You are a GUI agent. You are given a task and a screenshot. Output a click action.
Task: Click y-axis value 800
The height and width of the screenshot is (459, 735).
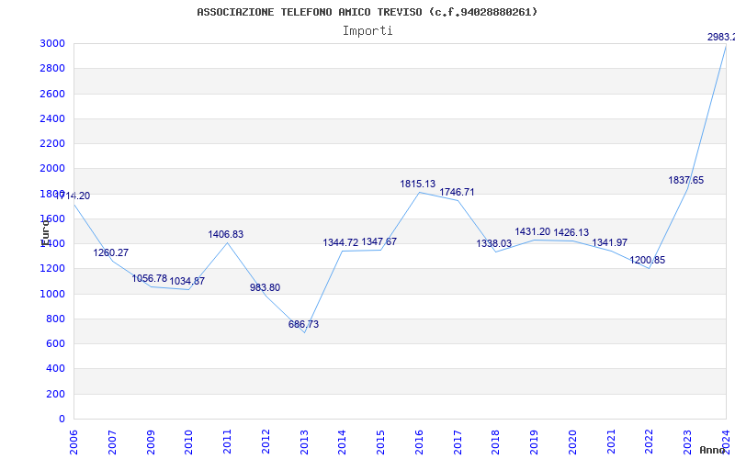pyautogui.click(x=56, y=319)
